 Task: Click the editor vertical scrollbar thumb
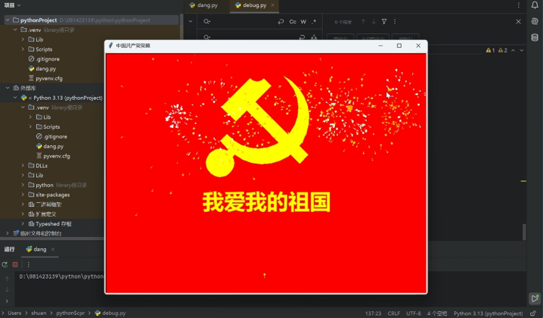click(x=524, y=232)
